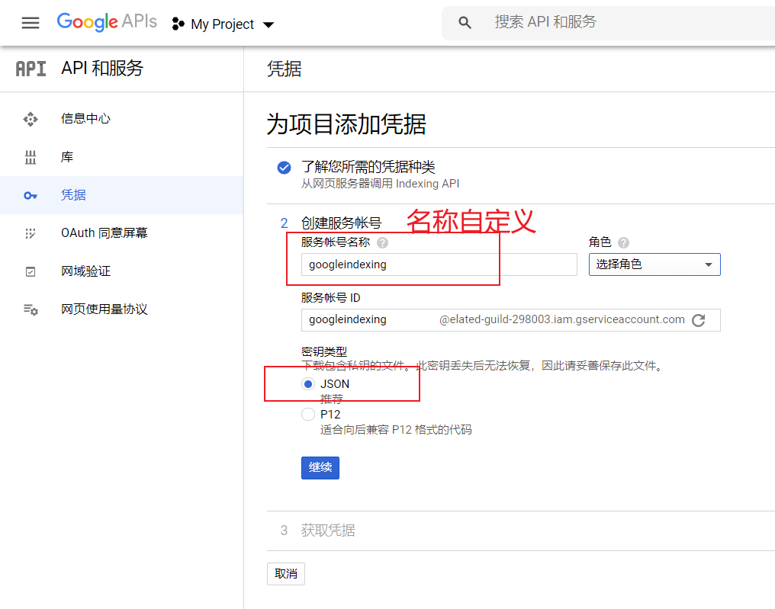This screenshot has height=609, width=775.
Task: Select the JSON key type radio button
Action: 307,384
